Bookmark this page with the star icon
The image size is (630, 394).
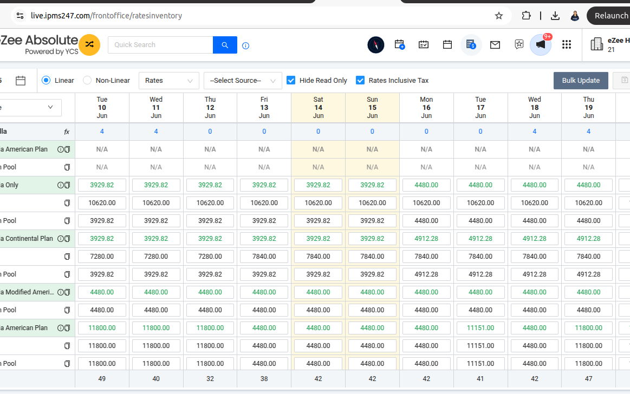tap(499, 16)
